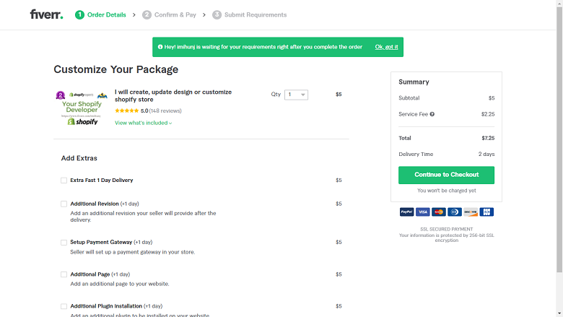Image resolution: width=563 pixels, height=317 pixels.
Task: Tick the Setup Payment Gateway checkbox
Action: 64,243
